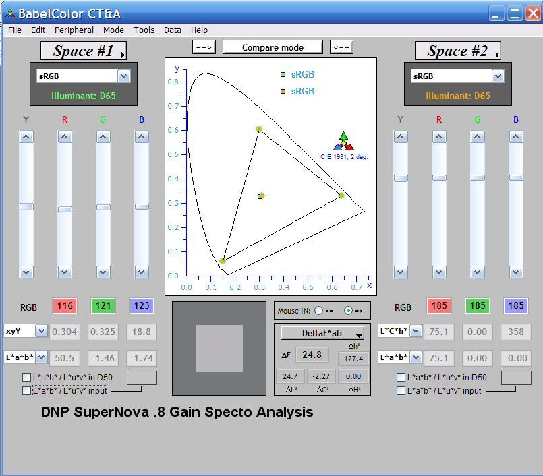
Task: Click Space #1 G slider thumb
Action: pyautogui.click(x=103, y=207)
